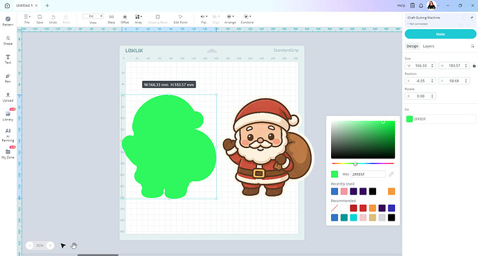
Task: Choose the pink recently used swatch
Action: (344, 191)
